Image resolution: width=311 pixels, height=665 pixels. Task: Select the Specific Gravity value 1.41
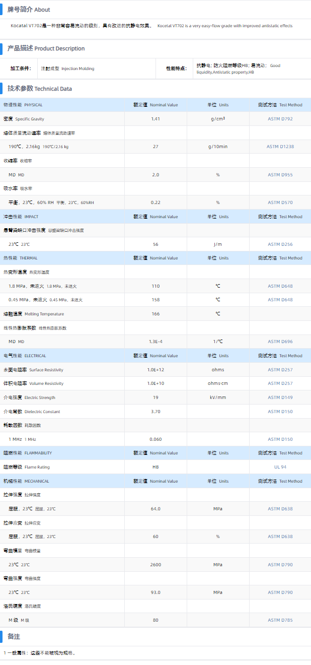click(155, 119)
